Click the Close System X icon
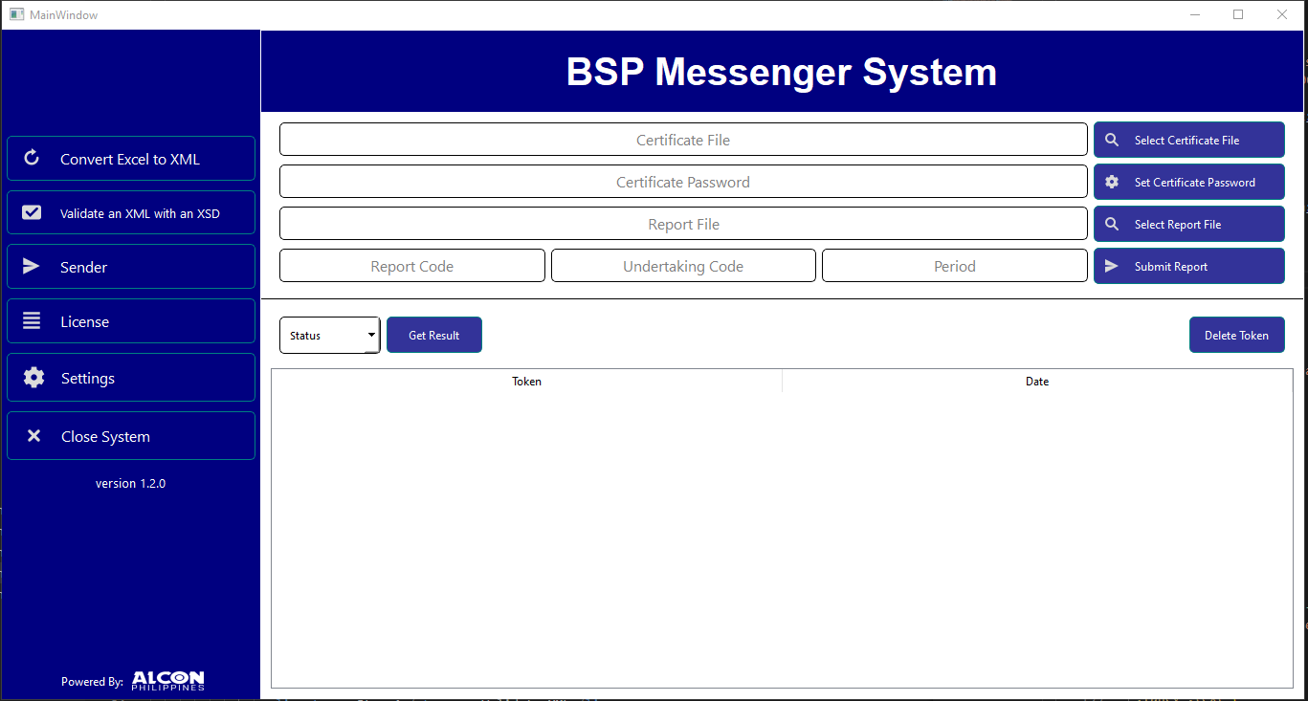This screenshot has height=701, width=1308. click(33, 436)
